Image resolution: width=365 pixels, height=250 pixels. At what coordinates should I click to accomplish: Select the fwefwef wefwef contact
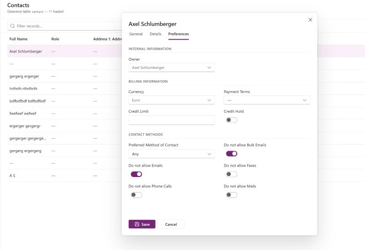(x=64, y=113)
